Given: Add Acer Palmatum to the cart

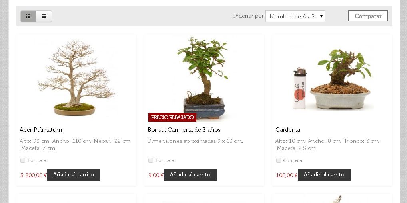Looking at the screenshot, I should point(74,175).
